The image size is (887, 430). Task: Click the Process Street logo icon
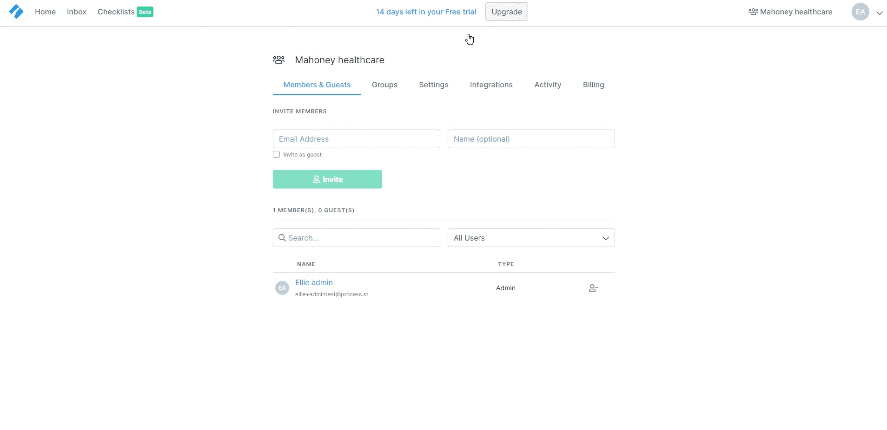(16, 12)
